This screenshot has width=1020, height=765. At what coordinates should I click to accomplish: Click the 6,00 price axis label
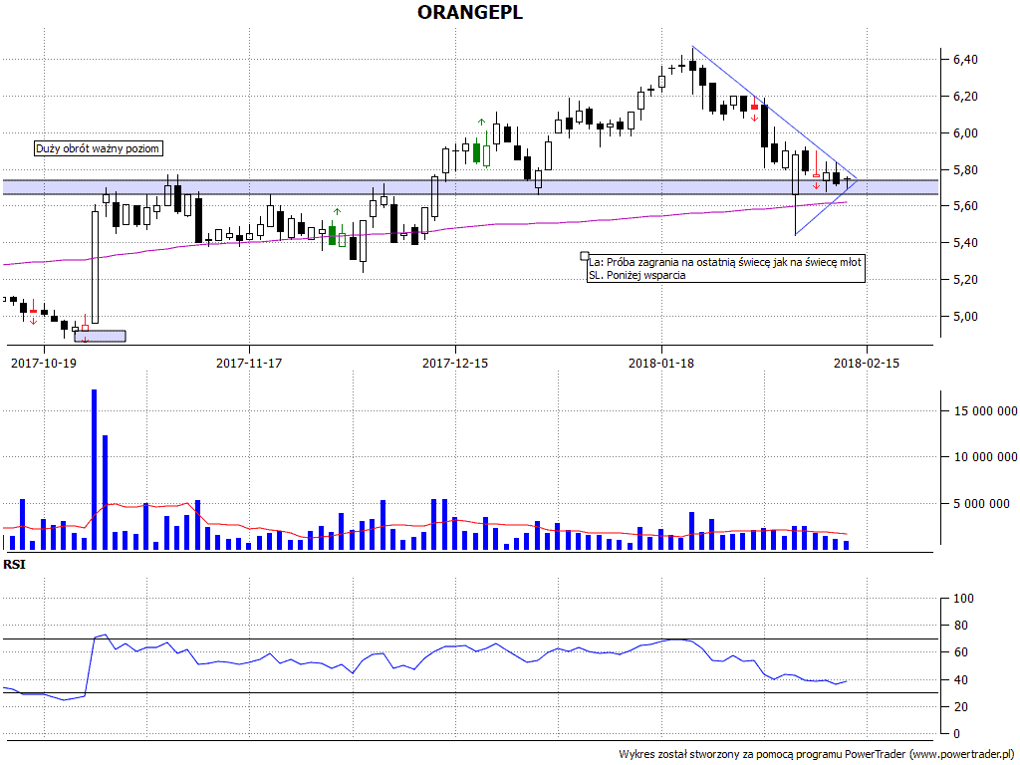(965, 133)
